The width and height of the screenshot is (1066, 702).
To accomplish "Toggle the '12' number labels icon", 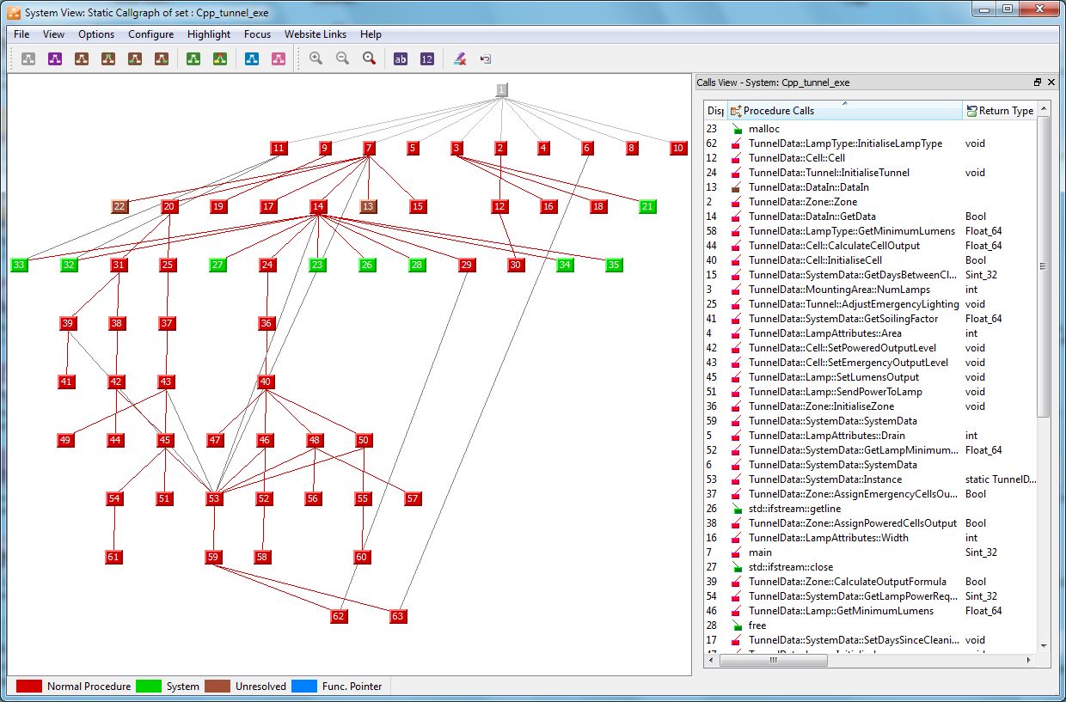I will pyautogui.click(x=427, y=59).
